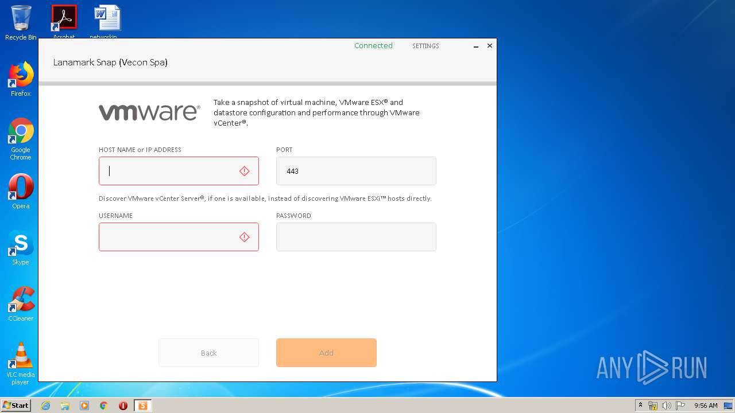Launch Firefox from the desktop

21,79
